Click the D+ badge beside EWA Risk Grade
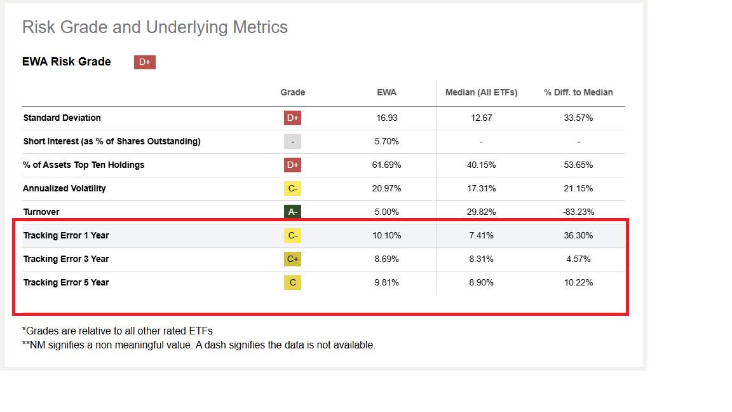The width and height of the screenshot is (732, 412). pos(144,62)
